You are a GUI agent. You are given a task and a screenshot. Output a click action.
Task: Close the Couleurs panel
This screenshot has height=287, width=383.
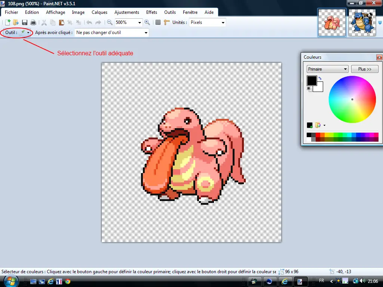(379, 57)
